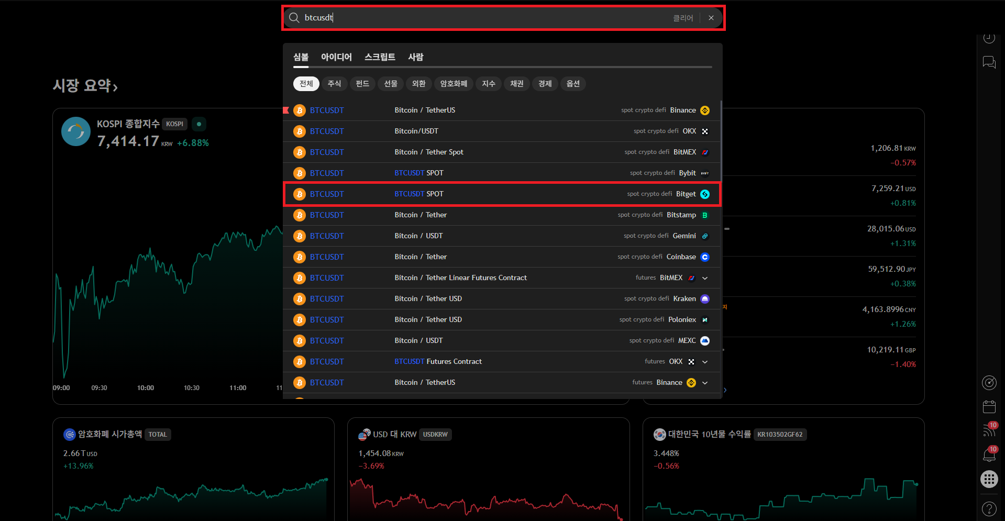Open the notifications bell icon
The height and width of the screenshot is (521, 1005).
989,455
